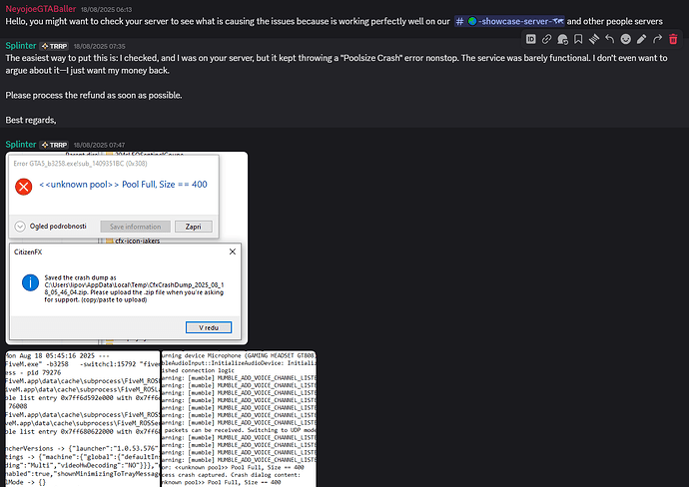This screenshot has width=689, height=487.
Task: Expand Ogled podrobnosti details chevron
Action: pos(20,227)
